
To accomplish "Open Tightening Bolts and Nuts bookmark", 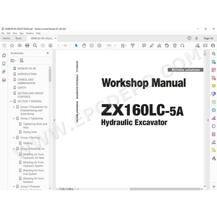I will pos(35,126).
